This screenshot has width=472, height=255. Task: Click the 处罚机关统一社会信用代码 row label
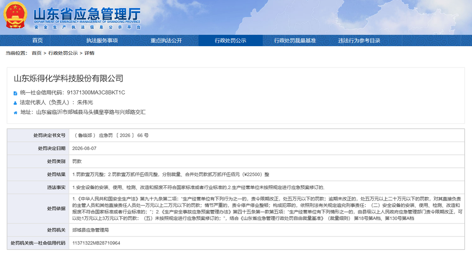click(38, 243)
